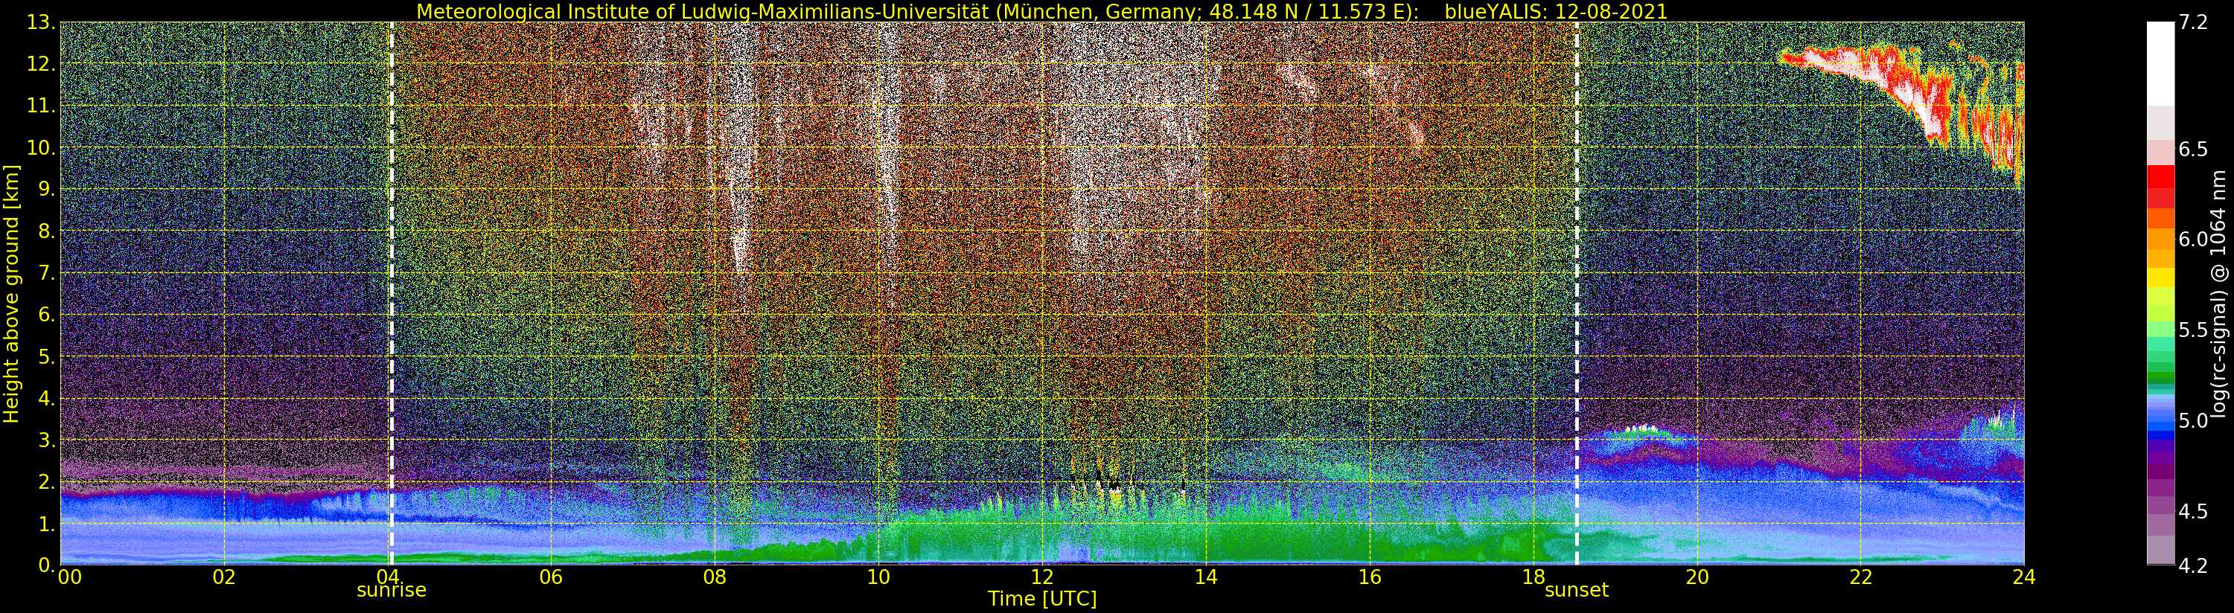Click the colorbar value 5.0

point(2193,420)
